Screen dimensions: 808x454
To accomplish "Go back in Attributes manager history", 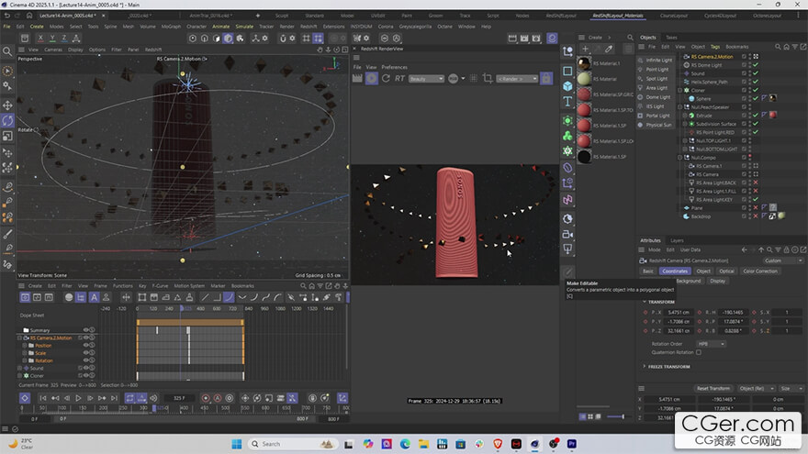I will 744,249.
